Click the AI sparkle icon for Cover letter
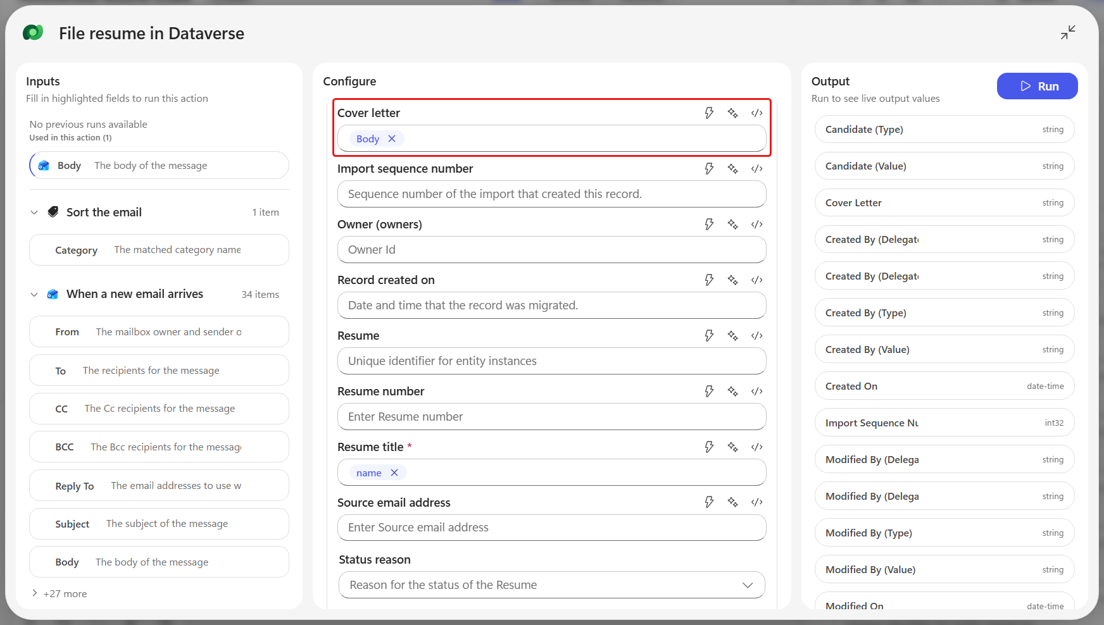Image resolution: width=1104 pixels, height=625 pixels. click(x=732, y=113)
